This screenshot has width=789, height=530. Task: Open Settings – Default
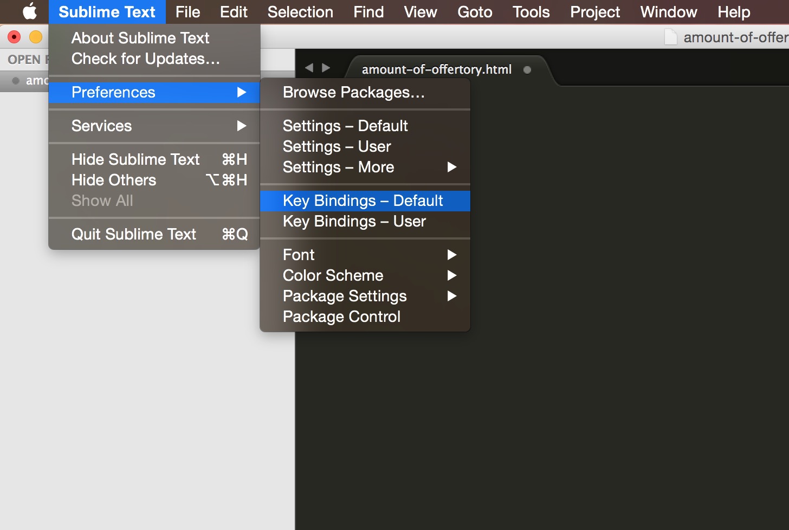(x=365, y=126)
